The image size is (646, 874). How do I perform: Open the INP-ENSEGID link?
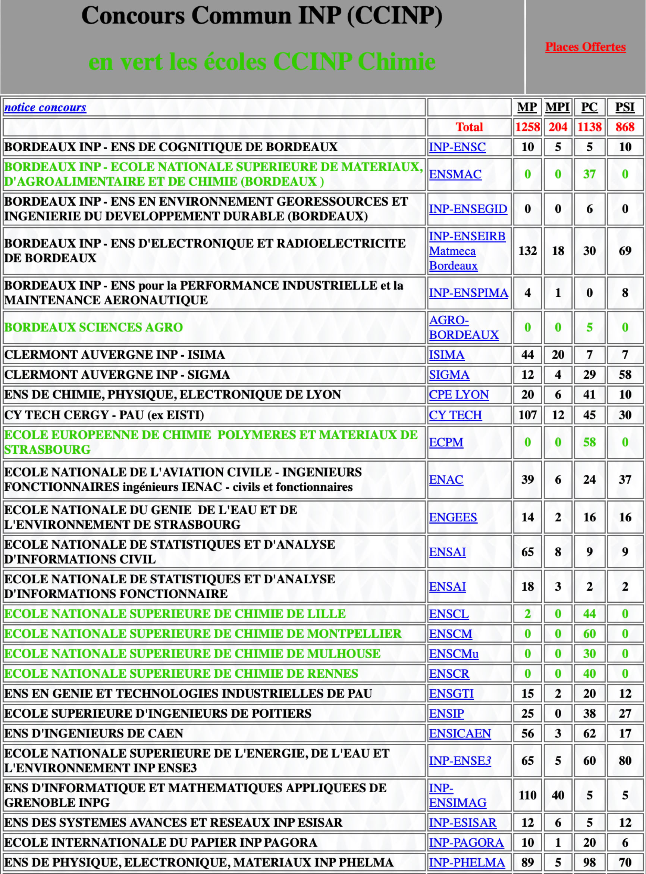[x=468, y=209]
